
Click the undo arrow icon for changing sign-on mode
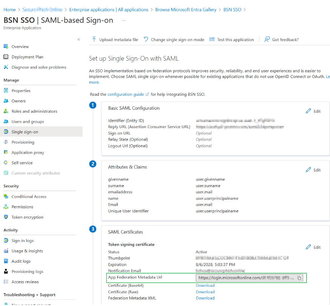click(146, 39)
